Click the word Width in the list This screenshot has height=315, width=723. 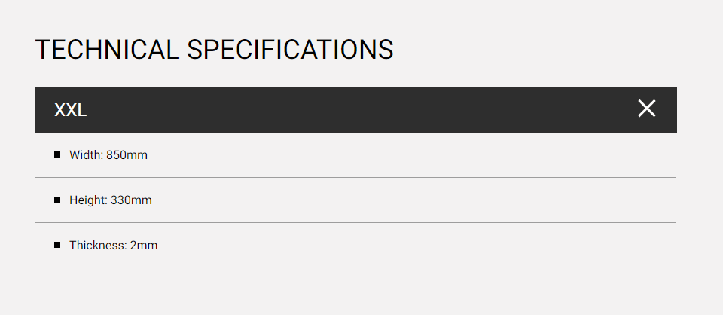[86, 155]
